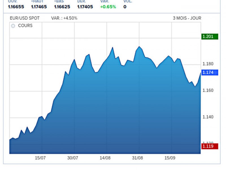Viewport: 226px width, 170px height.
Task: Select the 14/08 date on the axis
Action: tap(105, 158)
